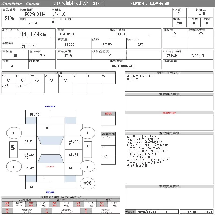Viewport: 215px width, 215px height.
Task: Click the REAR label below the car diagram
Action: 50,192
